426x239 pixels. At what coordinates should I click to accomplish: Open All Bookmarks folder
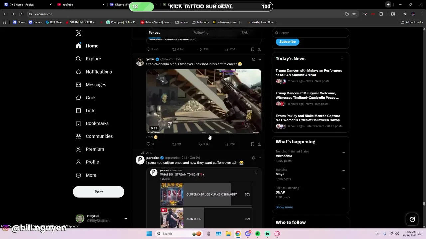[412, 22]
